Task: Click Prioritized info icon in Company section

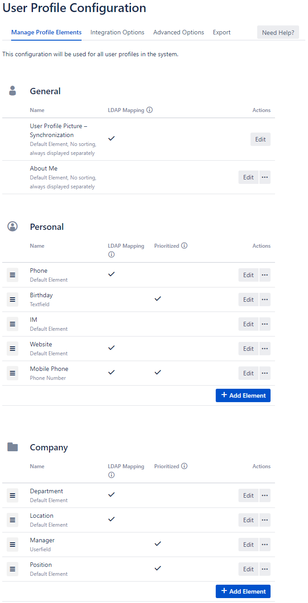Action: coord(184,466)
